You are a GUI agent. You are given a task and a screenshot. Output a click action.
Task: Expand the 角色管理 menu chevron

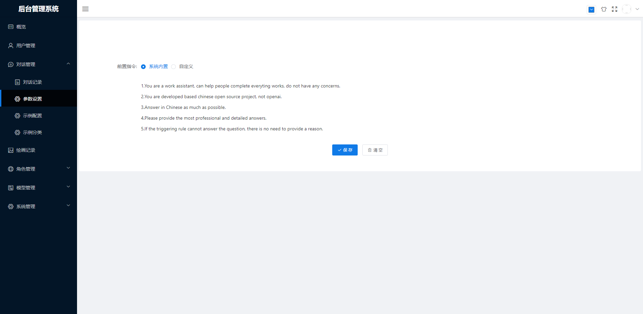[68, 168]
